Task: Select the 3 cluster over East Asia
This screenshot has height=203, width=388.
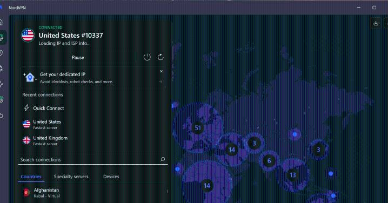Action: (x=318, y=150)
